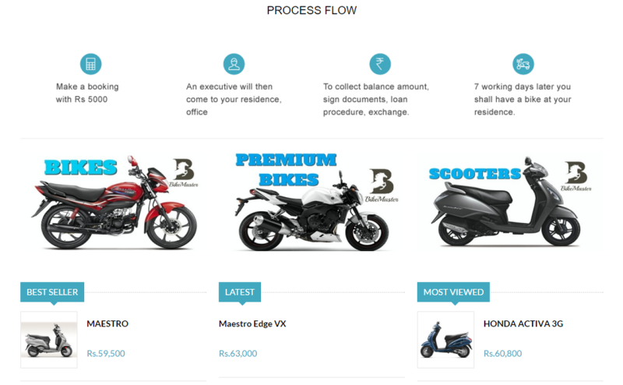Open the Maestro Edge VX link
Screen dimensions: 623x385
pos(252,323)
